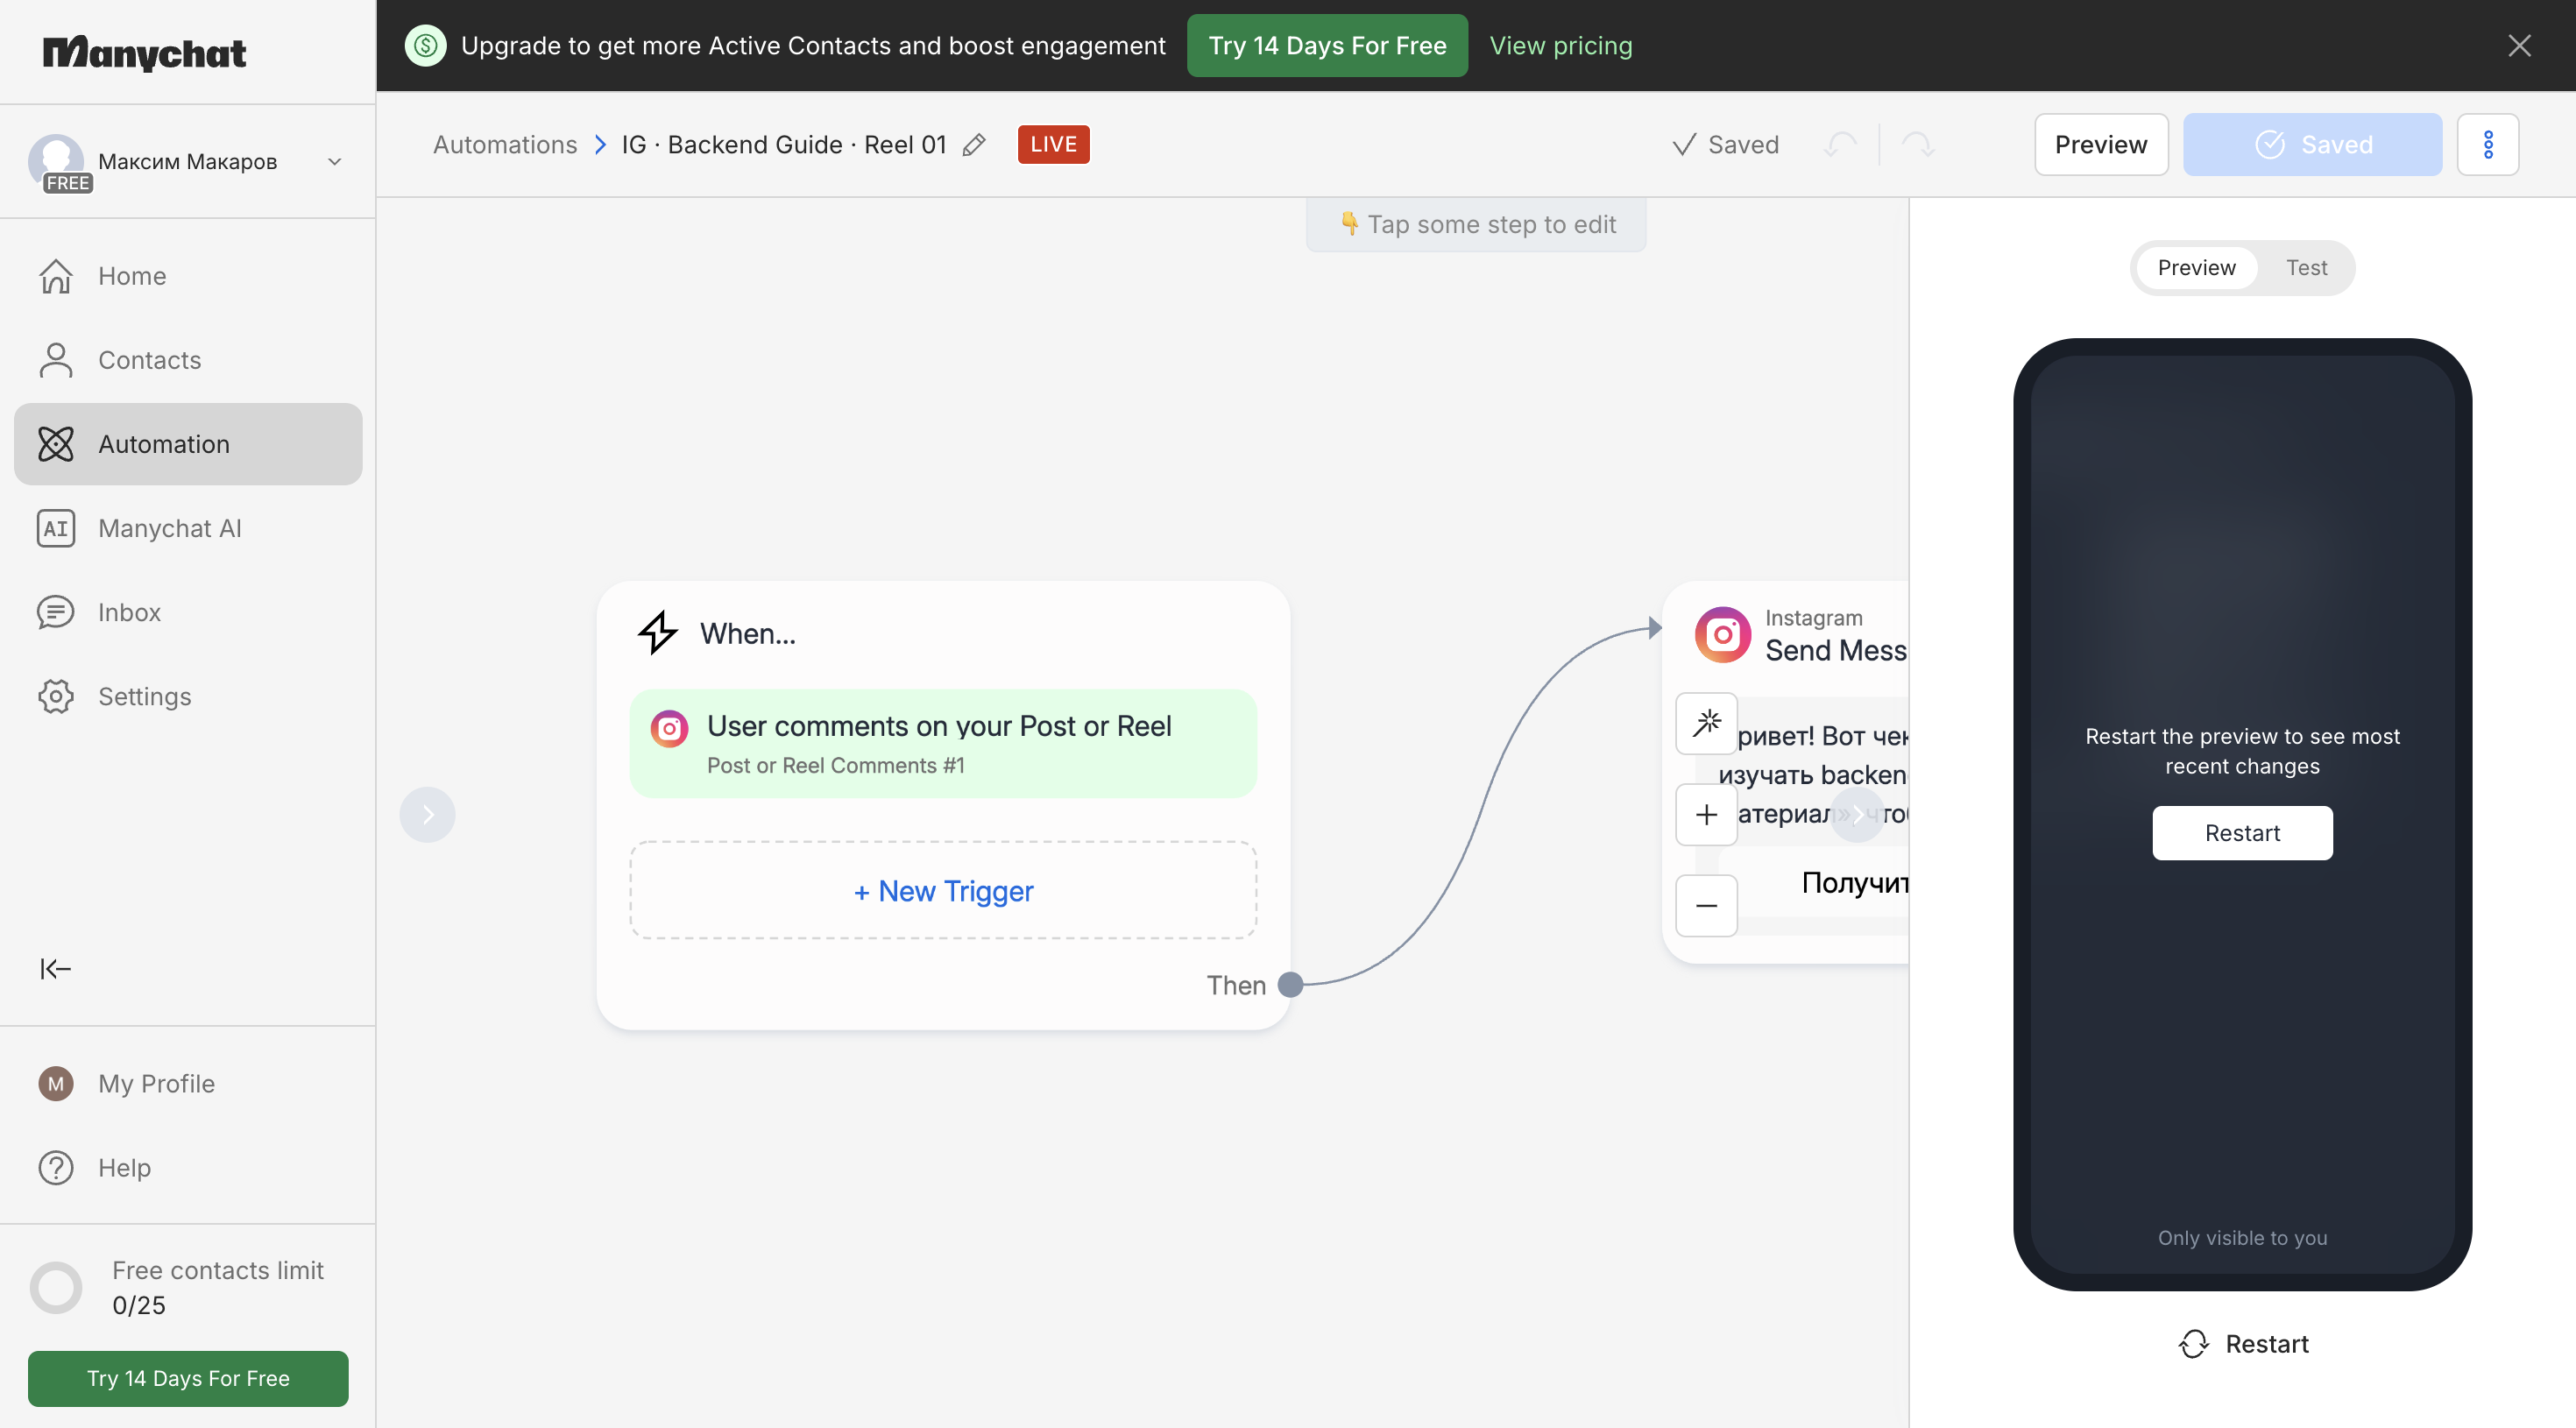Open the Home sidebar item
Viewport: 2576px width, 1428px height.
(x=188, y=276)
